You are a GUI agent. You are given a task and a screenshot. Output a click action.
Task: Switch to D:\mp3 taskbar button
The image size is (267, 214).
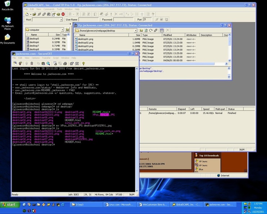tap(86, 205)
